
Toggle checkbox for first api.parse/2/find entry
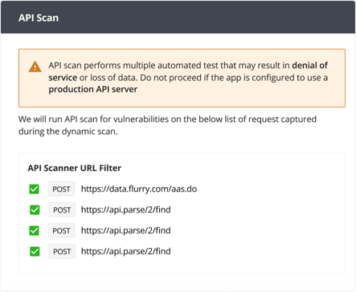coord(35,210)
